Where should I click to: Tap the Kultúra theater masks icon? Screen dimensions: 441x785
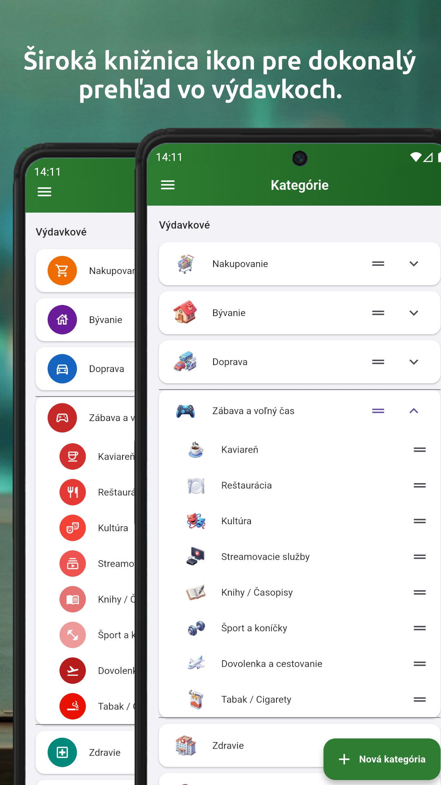(196, 521)
